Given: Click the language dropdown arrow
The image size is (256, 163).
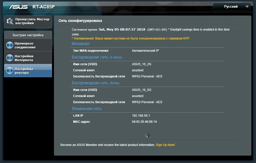Looking at the screenshot, I should pos(247,6).
